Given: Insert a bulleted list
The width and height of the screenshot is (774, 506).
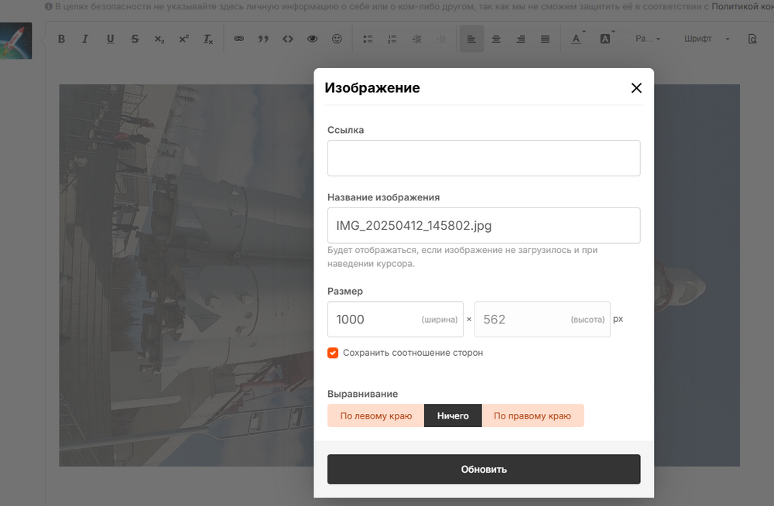Looking at the screenshot, I should coord(368,39).
